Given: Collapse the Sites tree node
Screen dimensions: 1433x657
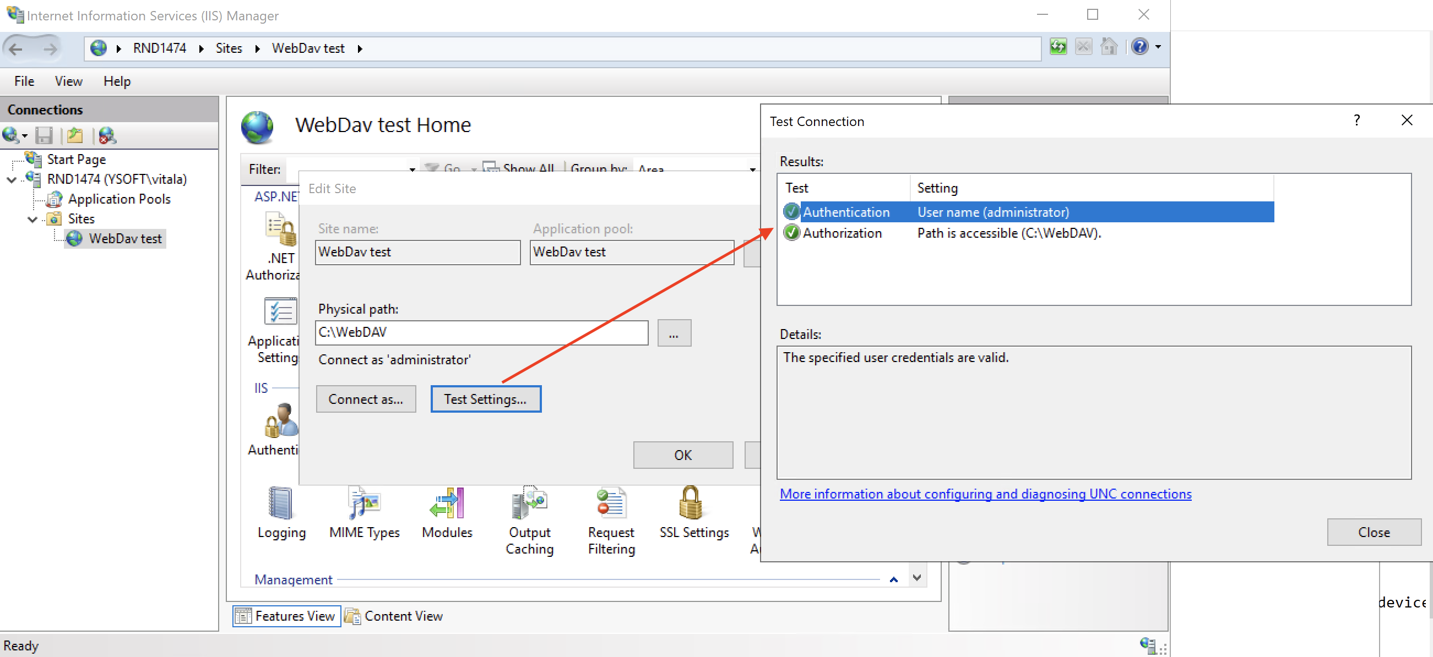Looking at the screenshot, I should coord(32,219).
